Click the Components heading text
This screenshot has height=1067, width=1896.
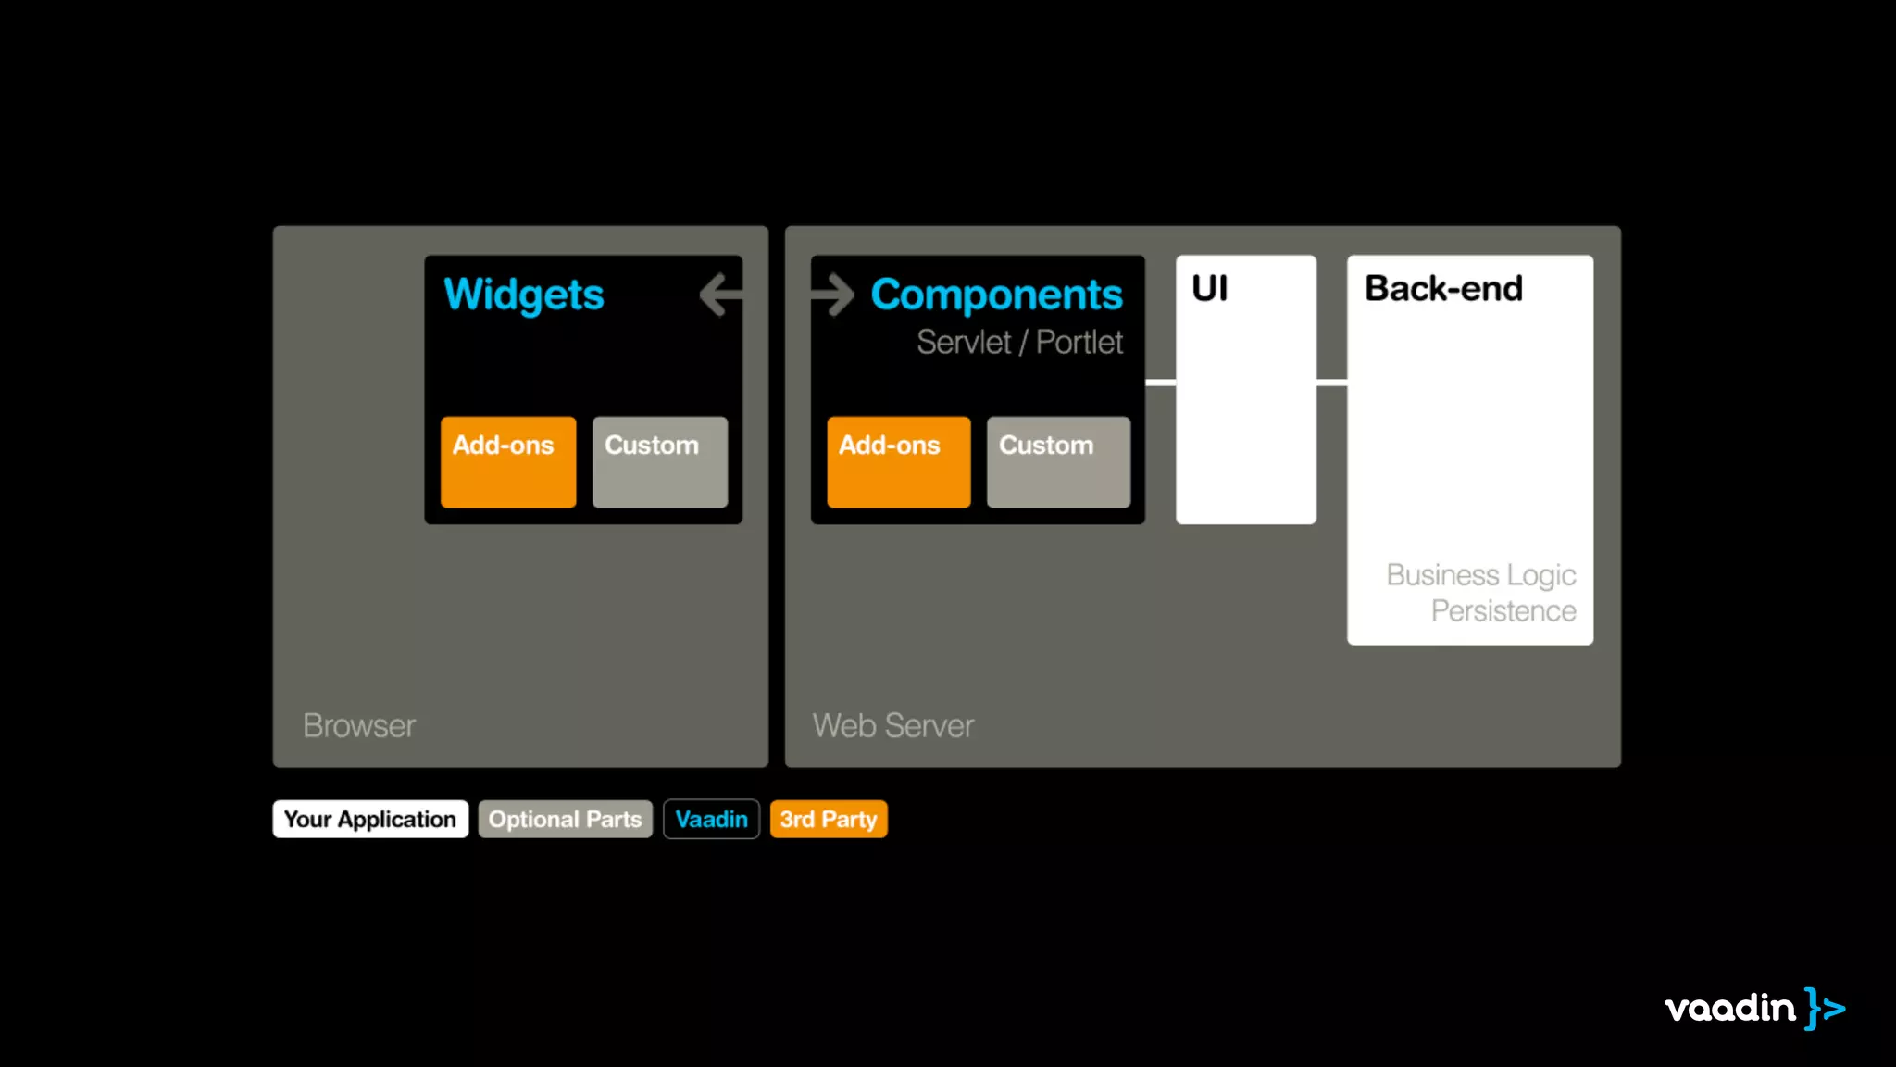pos(996,295)
